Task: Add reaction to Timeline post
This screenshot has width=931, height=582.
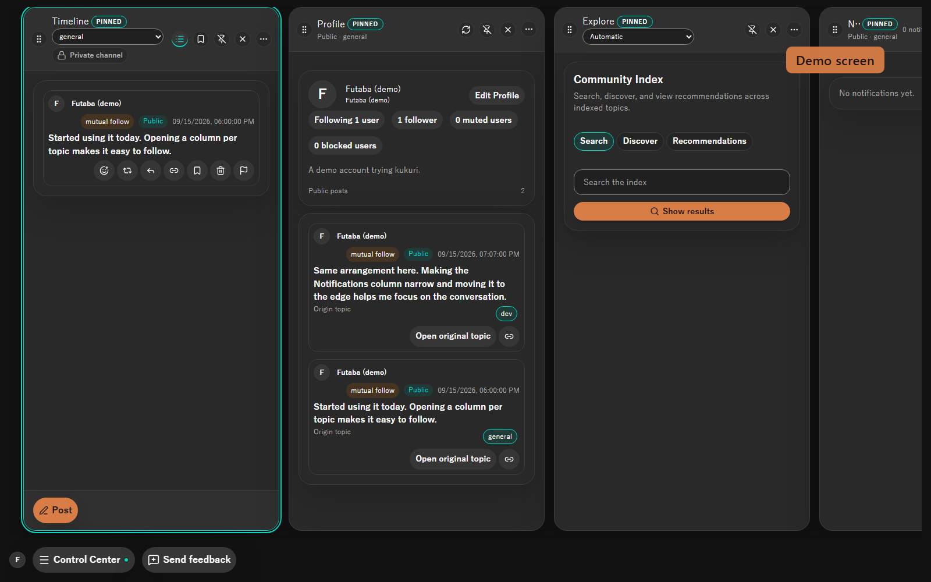Action: pyautogui.click(x=104, y=171)
